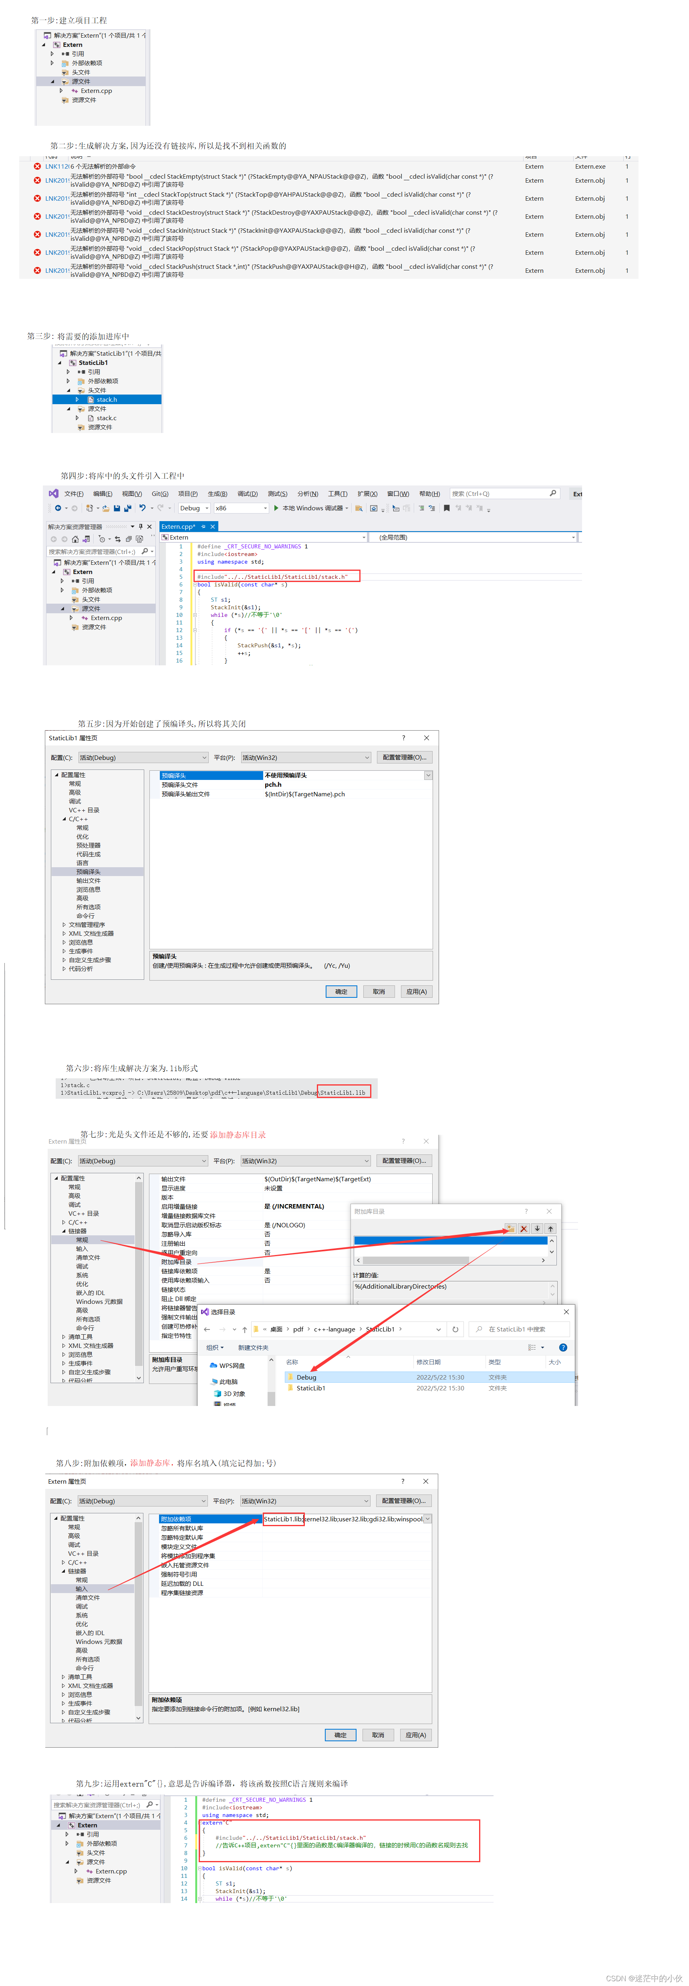Viewport: 689px width, 1986px height.
Task: Click the green Start Debugging play icon
Action: coord(276,508)
